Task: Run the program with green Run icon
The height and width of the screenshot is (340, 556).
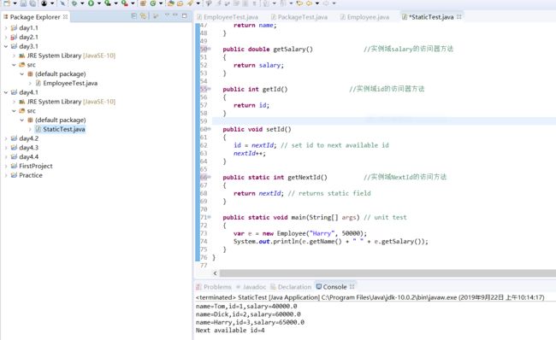Action: pos(92,3)
